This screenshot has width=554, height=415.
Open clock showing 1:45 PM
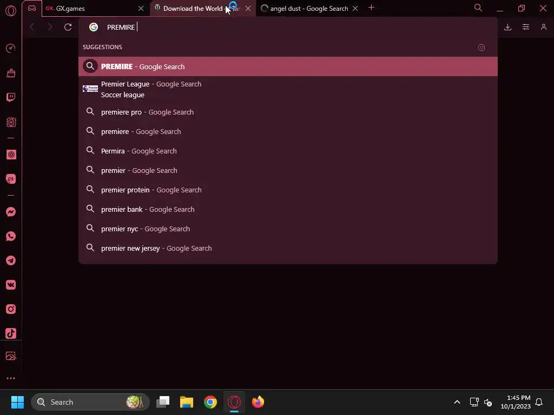[x=516, y=402]
